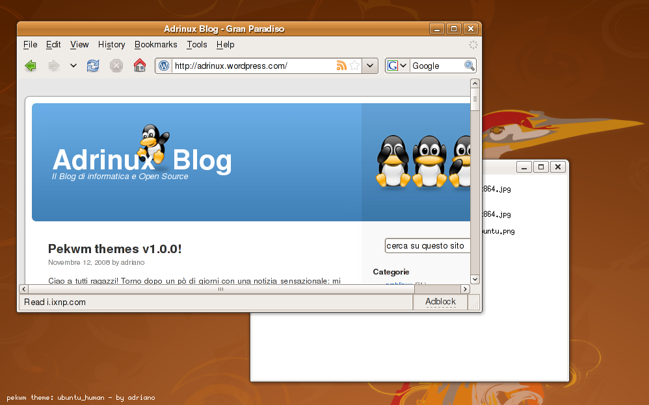
Task: Open the History menu
Action: [111, 44]
